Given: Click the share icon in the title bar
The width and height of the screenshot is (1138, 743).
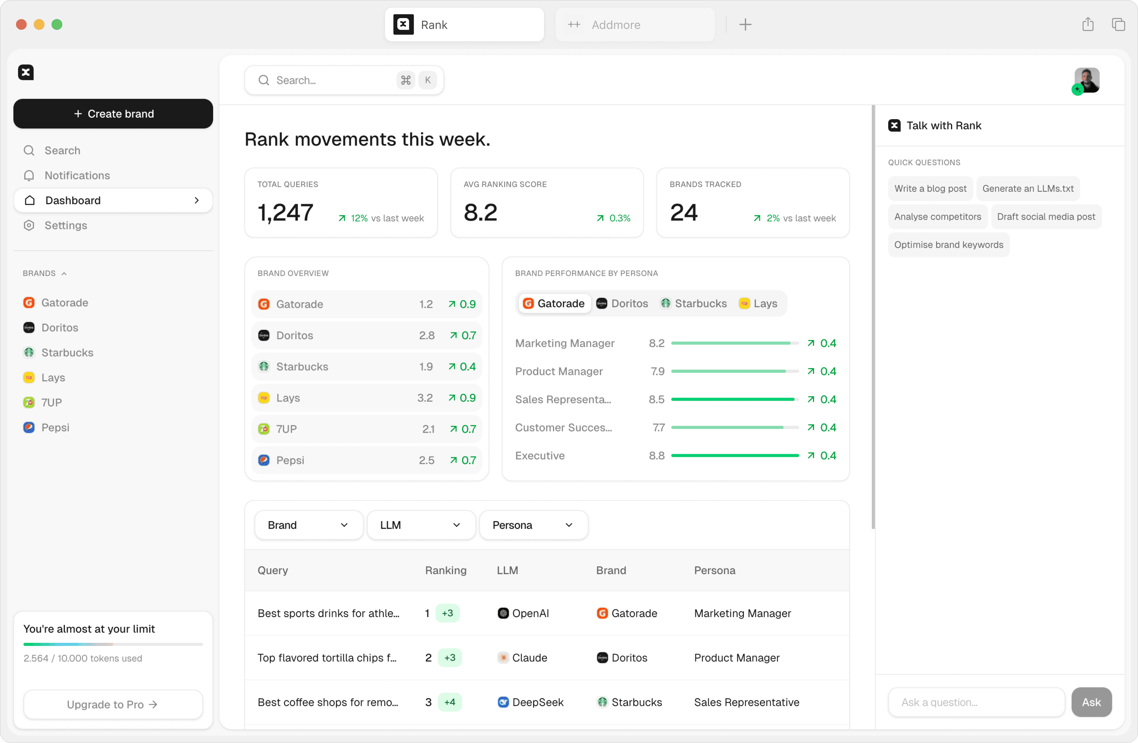Looking at the screenshot, I should coord(1088,24).
